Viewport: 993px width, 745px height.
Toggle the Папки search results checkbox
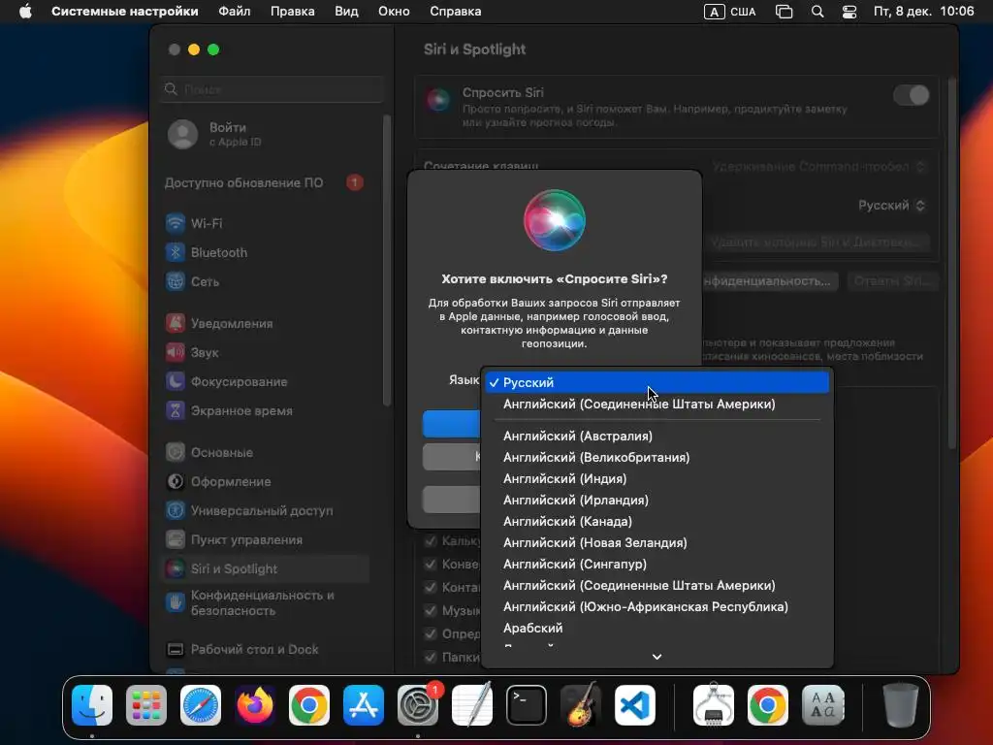[431, 658]
